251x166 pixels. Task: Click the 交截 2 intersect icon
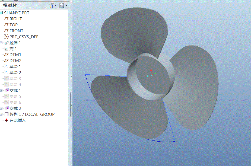[7, 108]
